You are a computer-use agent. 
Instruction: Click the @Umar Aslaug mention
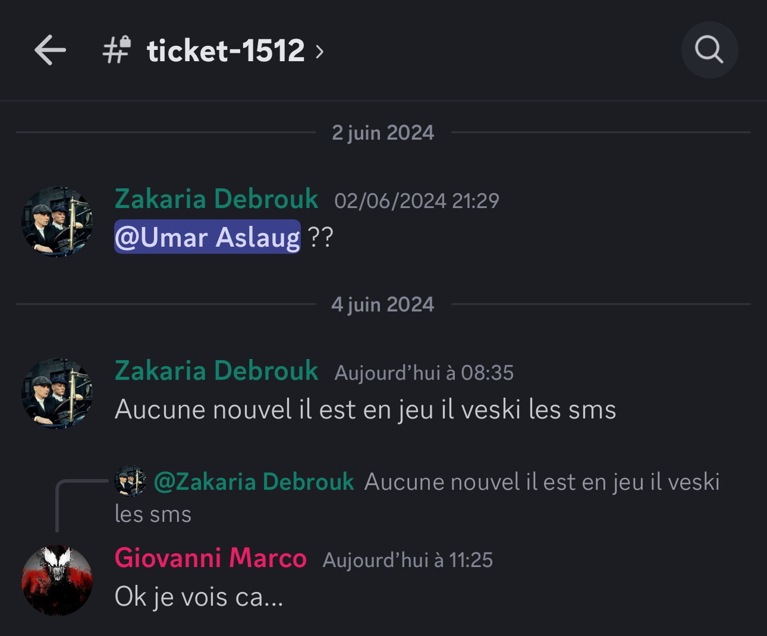click(208, 237)
